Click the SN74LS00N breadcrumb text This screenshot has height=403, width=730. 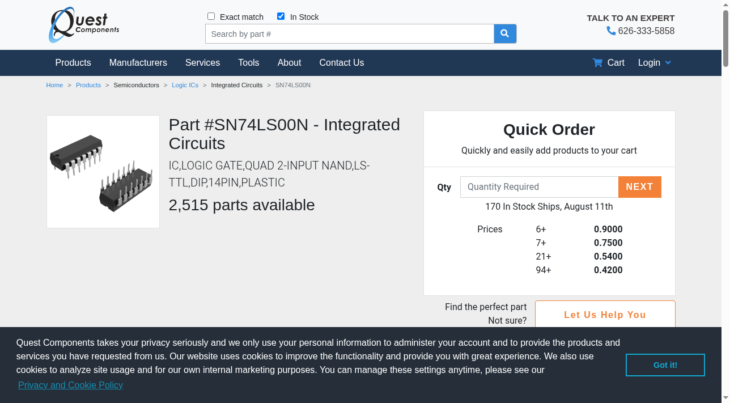tap(293, 85)
